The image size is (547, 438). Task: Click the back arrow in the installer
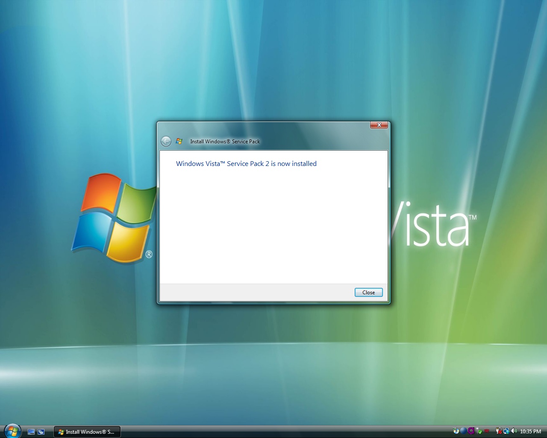tap(166, 141)
